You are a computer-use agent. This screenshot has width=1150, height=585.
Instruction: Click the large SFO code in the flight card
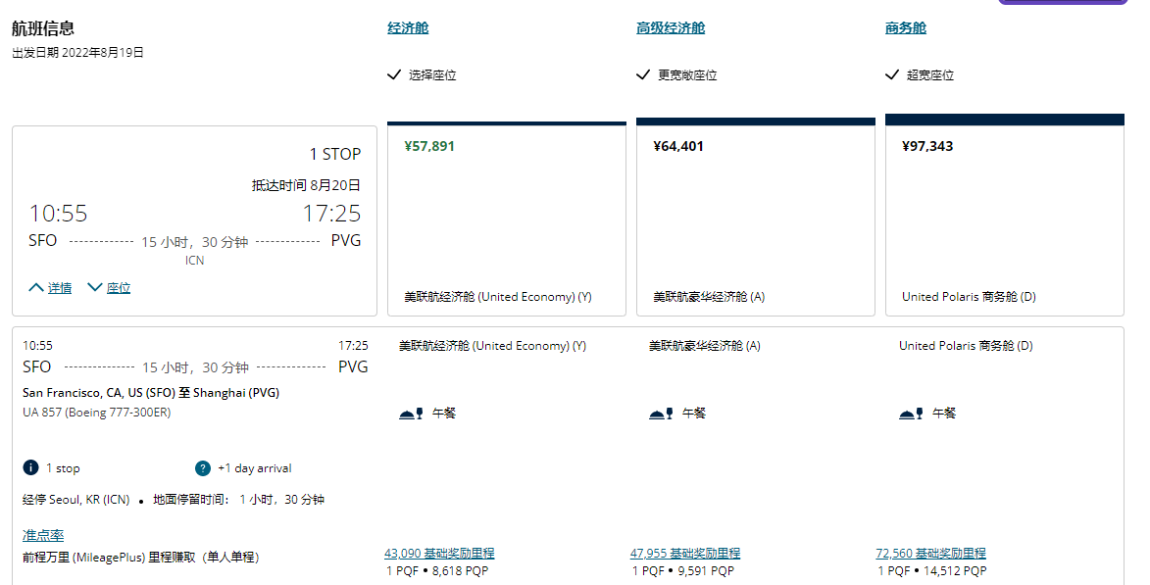(x=42, y=240)
